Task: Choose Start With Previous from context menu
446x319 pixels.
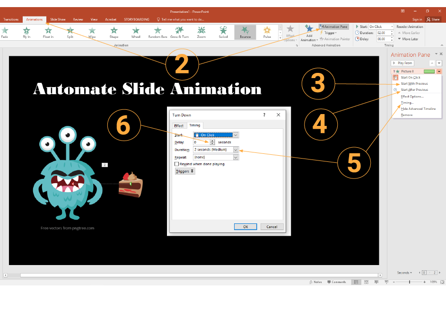Action: click(x=414, y=84)
